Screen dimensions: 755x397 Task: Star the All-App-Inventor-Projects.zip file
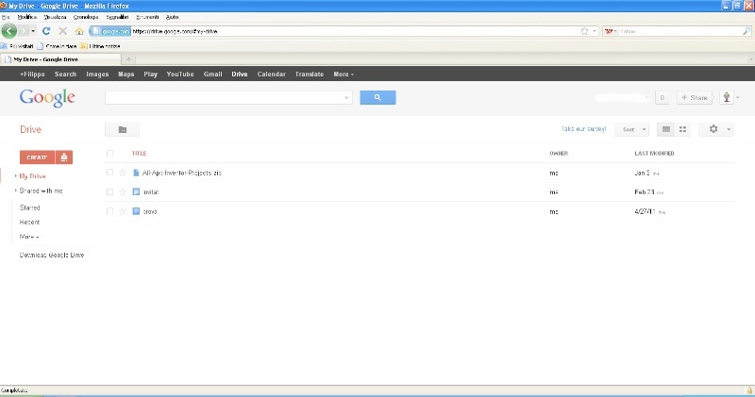(x=123, y=173)
